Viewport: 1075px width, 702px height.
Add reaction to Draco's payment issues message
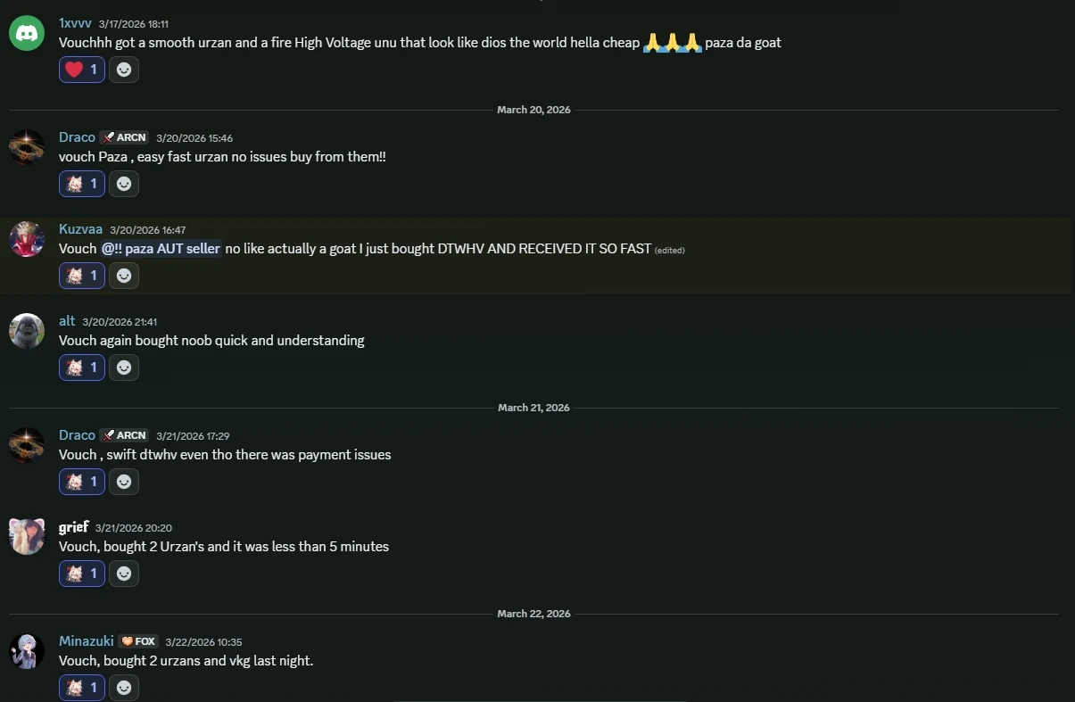tap(124, 482)
